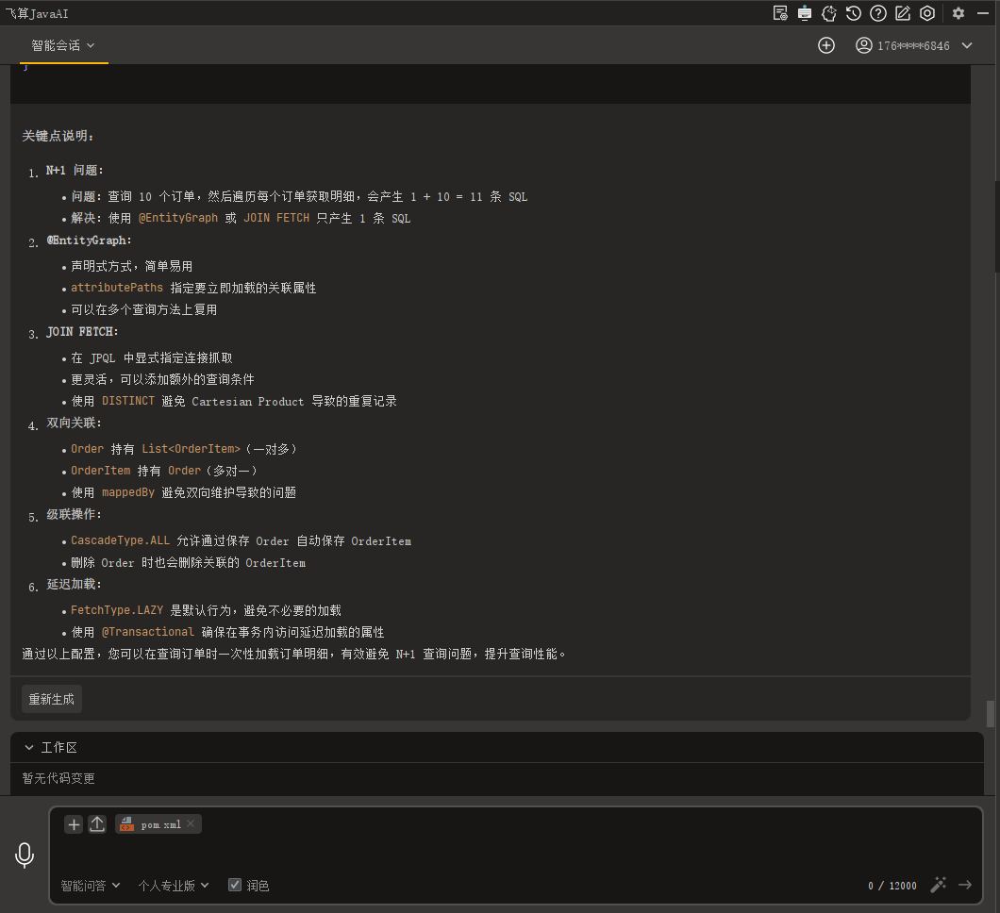The image size is (1000, 913).
Task: Open the conversation history clock icon
Action: pos(854,13)
